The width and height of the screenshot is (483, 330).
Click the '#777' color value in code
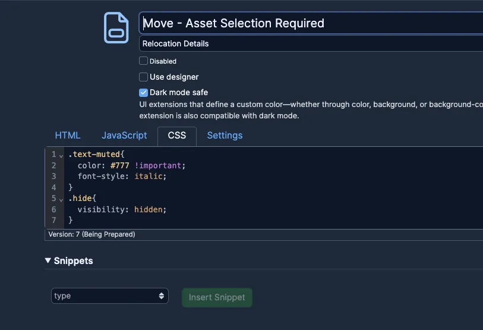[x=120, y=165]
